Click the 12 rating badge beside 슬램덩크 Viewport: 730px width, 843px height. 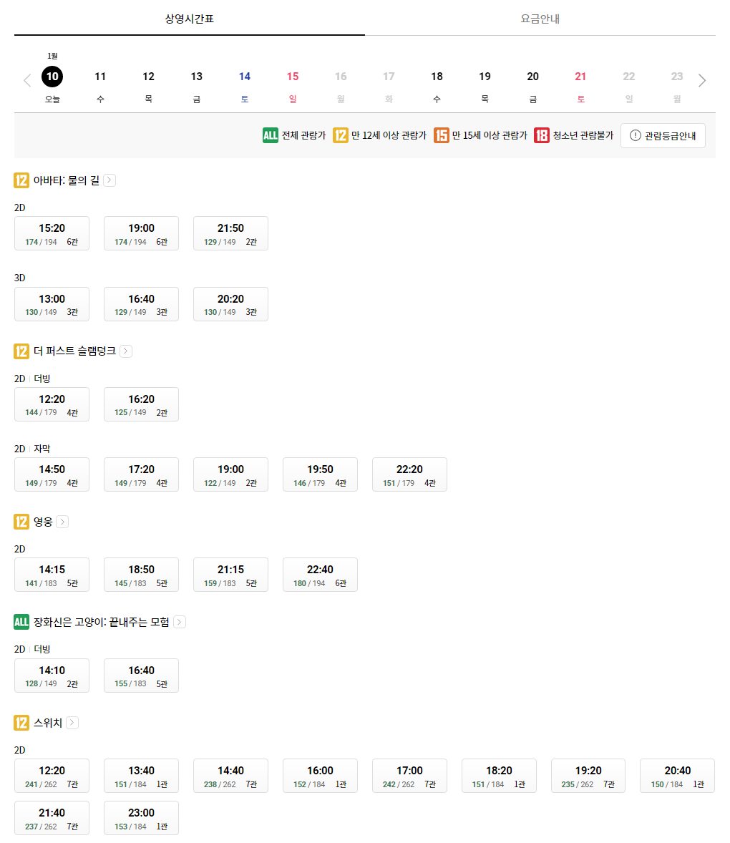coord(21,351)
